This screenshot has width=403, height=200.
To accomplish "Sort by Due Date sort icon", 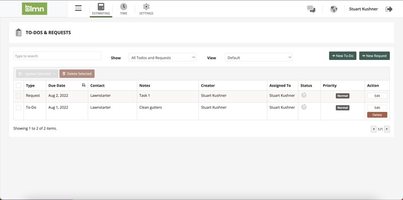I will pyautogui.click(x=84, y=85).
